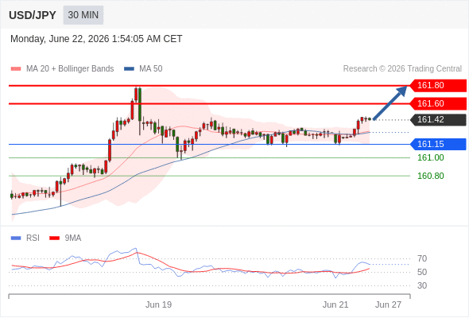This screenshot has height=318, width=469.
Task: Click the 161.42 current price tag
Action: click(438, 120)
